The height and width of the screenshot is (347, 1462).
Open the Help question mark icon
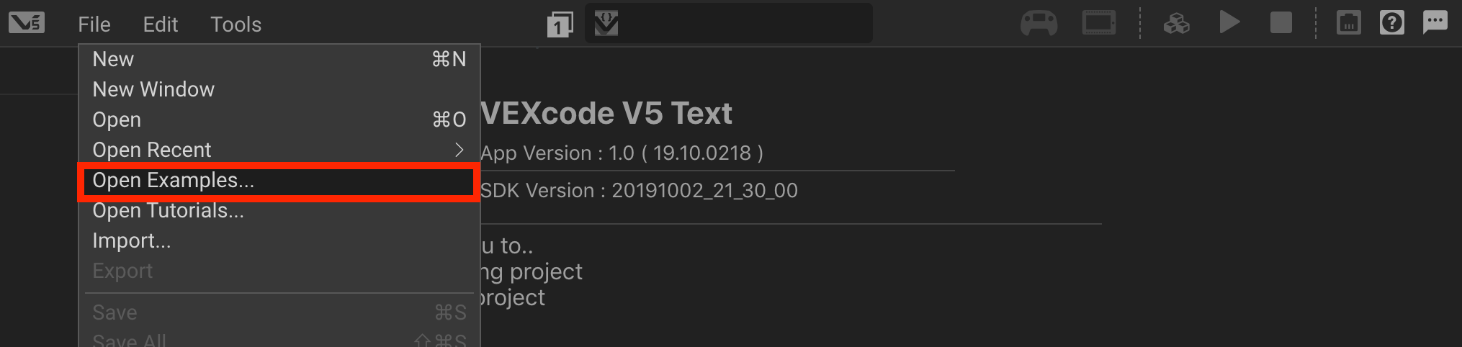coord(1391,23)
